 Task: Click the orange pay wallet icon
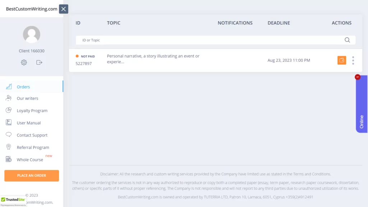[x=342, y=60]
